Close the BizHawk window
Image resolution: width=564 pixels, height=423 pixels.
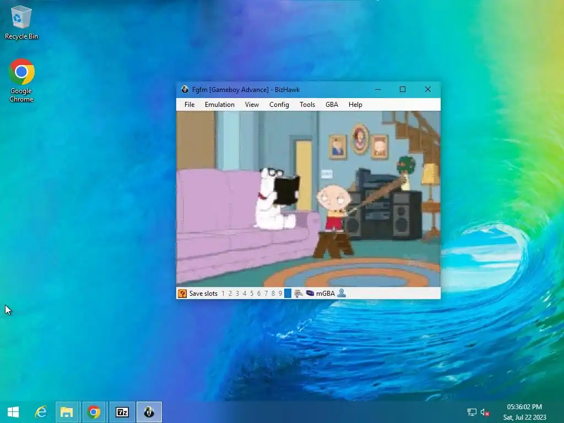coord(427,90)
